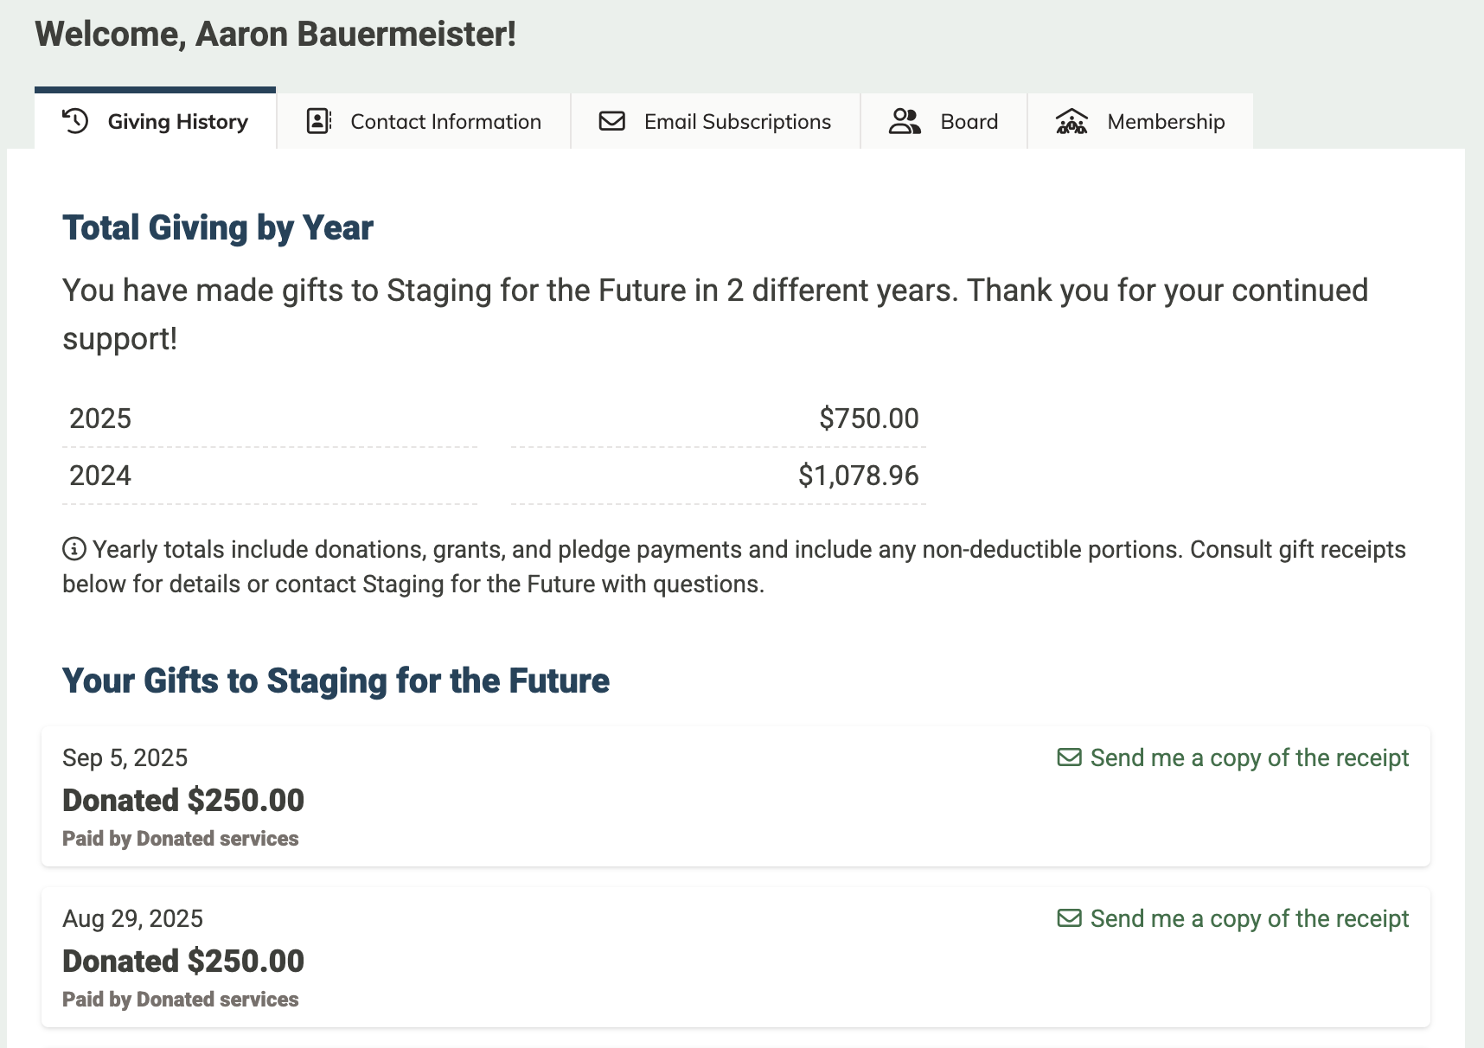Click the clock history icon on Giving History tab

75,121
